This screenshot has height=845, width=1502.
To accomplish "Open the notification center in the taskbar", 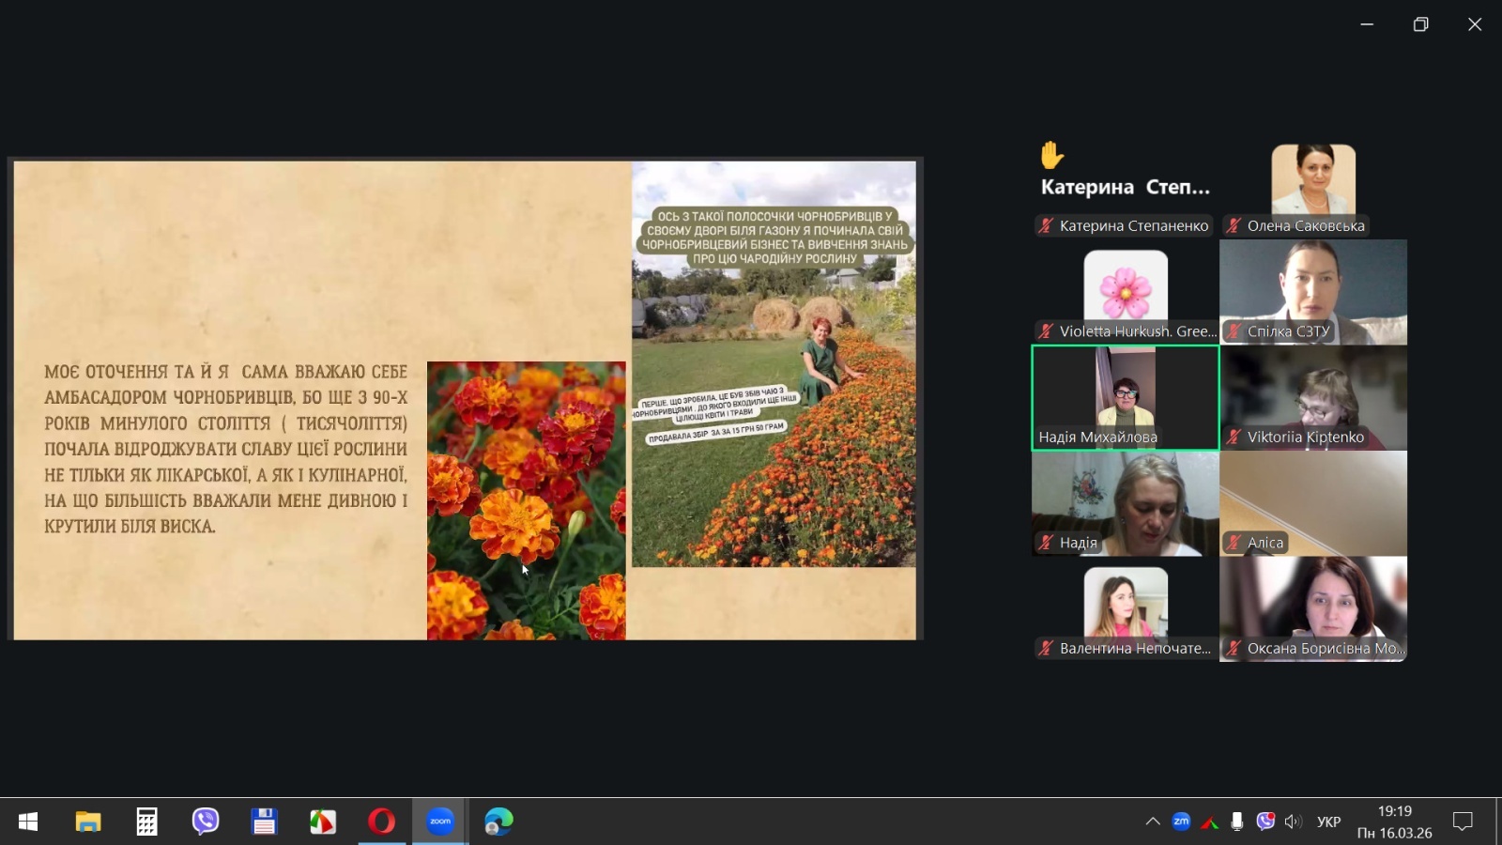I will coord(1463,822).
